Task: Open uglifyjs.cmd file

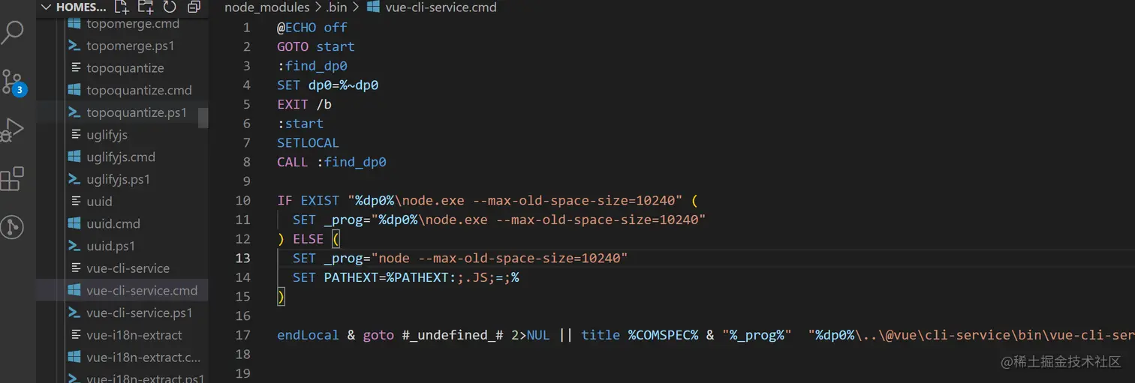Action: click(x=122, y=157)
